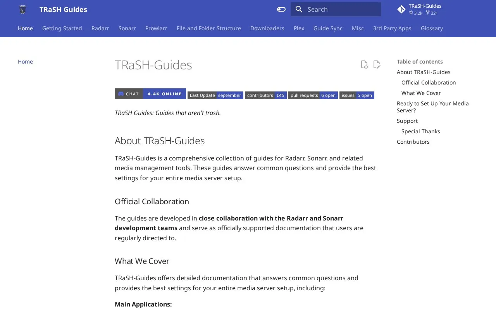Viewport: 496px width, 310px height.
Task: Jump to Special Thanks in table of contents
Action: 421,131
